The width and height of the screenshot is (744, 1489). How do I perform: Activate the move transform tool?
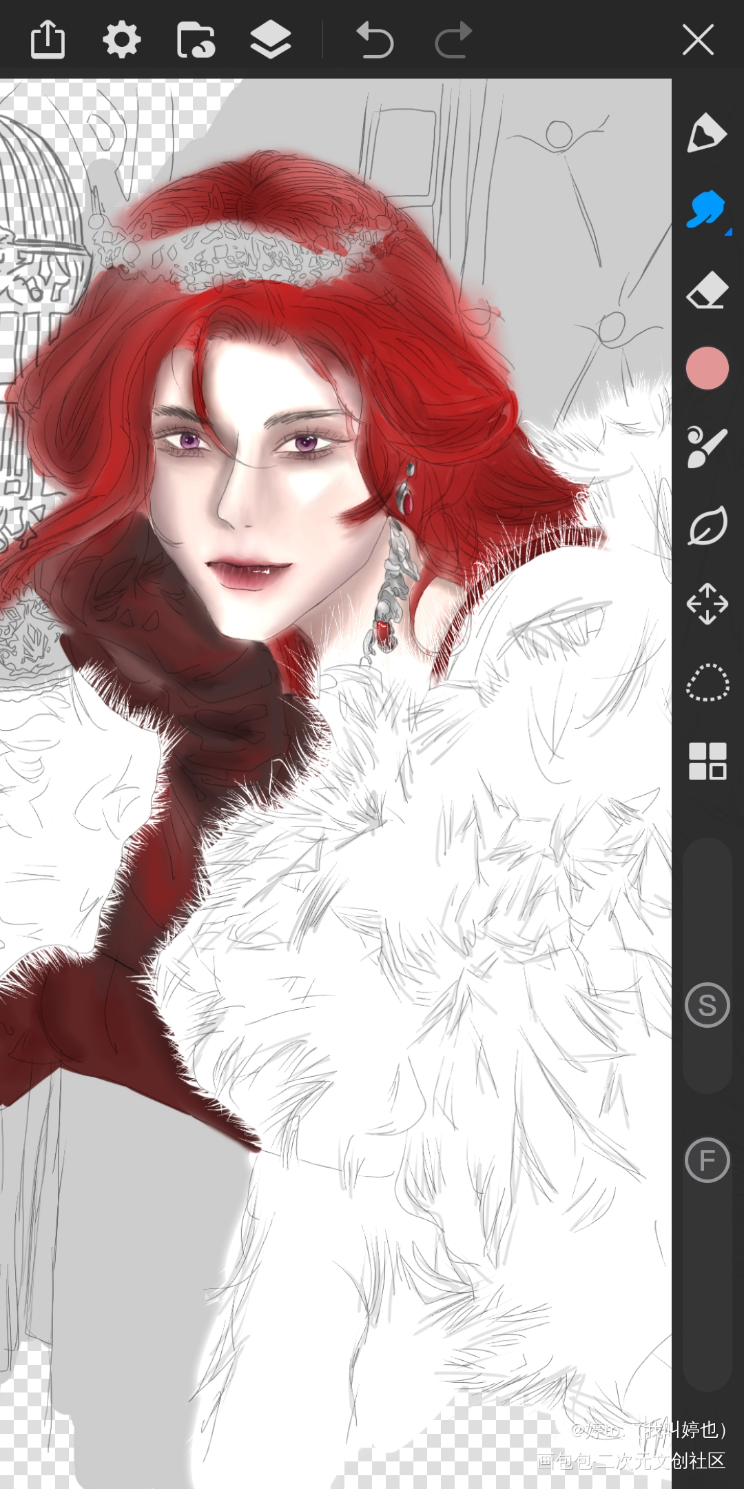(707, 604)
